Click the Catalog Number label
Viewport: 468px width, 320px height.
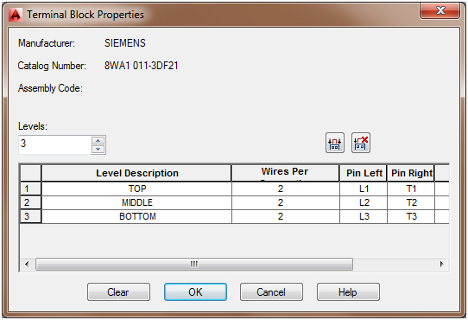pos(52,66)
